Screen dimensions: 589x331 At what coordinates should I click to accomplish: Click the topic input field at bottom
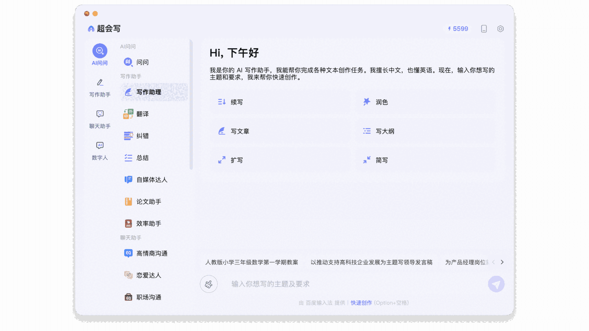click(x=322, y=284)
